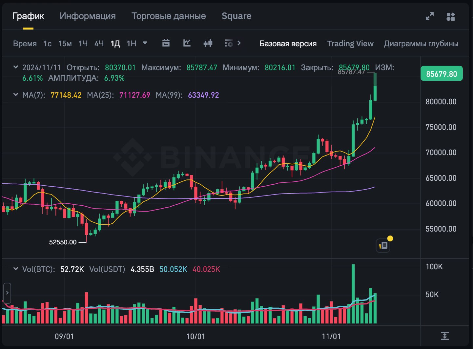
Task: Click the drawing tools line-chart icon
Action: pyautogui.click(x=187, y=43)
